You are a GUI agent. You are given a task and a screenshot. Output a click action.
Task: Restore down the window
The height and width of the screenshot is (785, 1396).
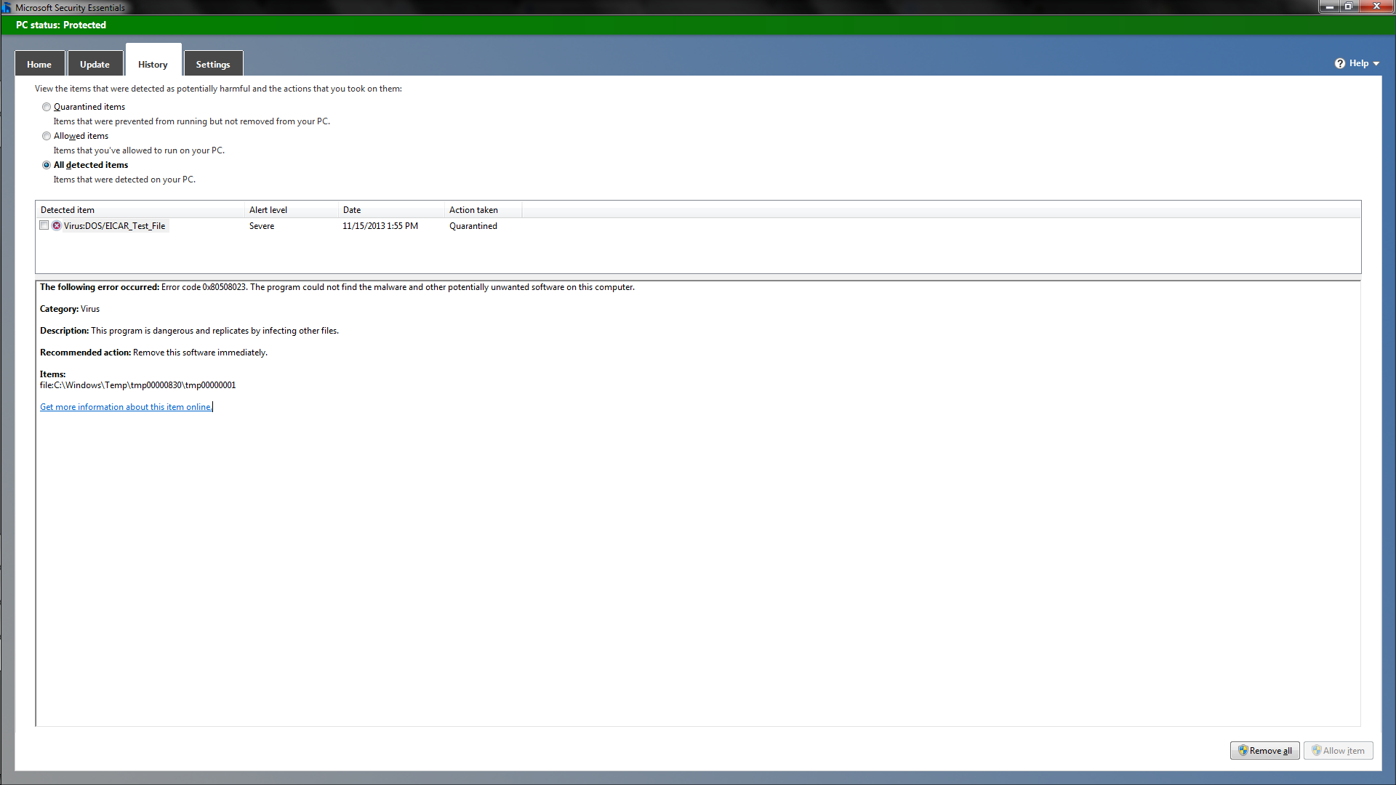point(1349,6)
